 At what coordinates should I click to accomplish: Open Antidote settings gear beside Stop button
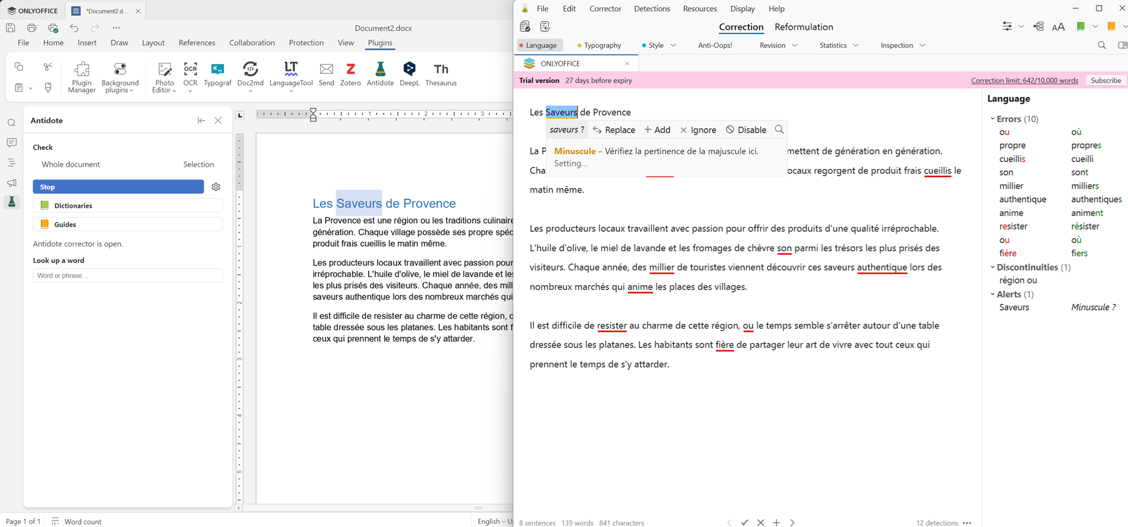216,187
